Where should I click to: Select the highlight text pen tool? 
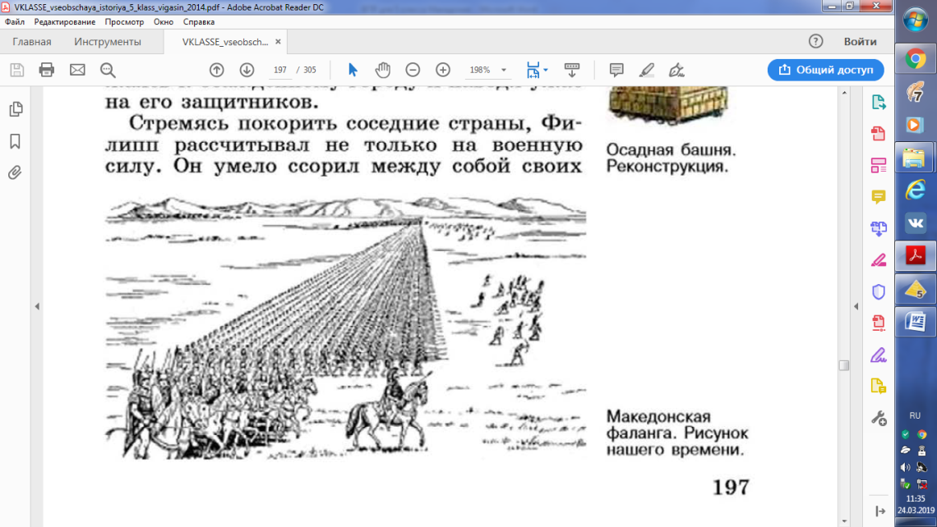coord(647,70)
